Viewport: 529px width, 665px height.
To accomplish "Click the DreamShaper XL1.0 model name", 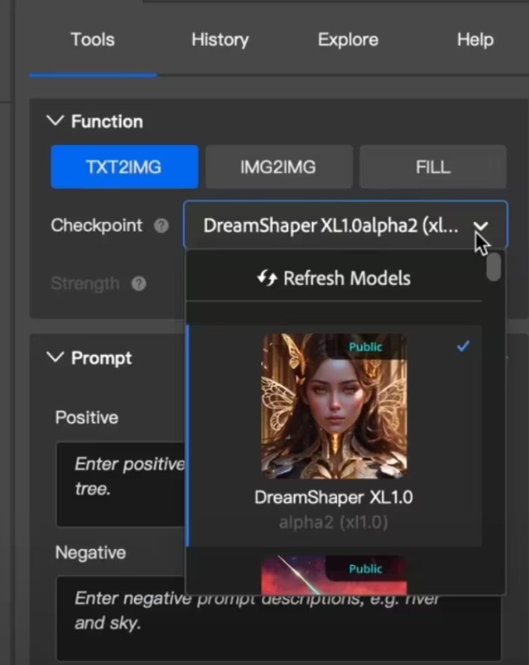I will point(334,497).
